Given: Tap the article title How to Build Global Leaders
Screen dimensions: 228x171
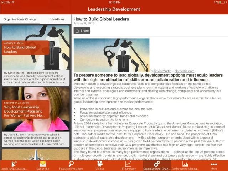Looking at the screenshot, I should coord(101,19).
